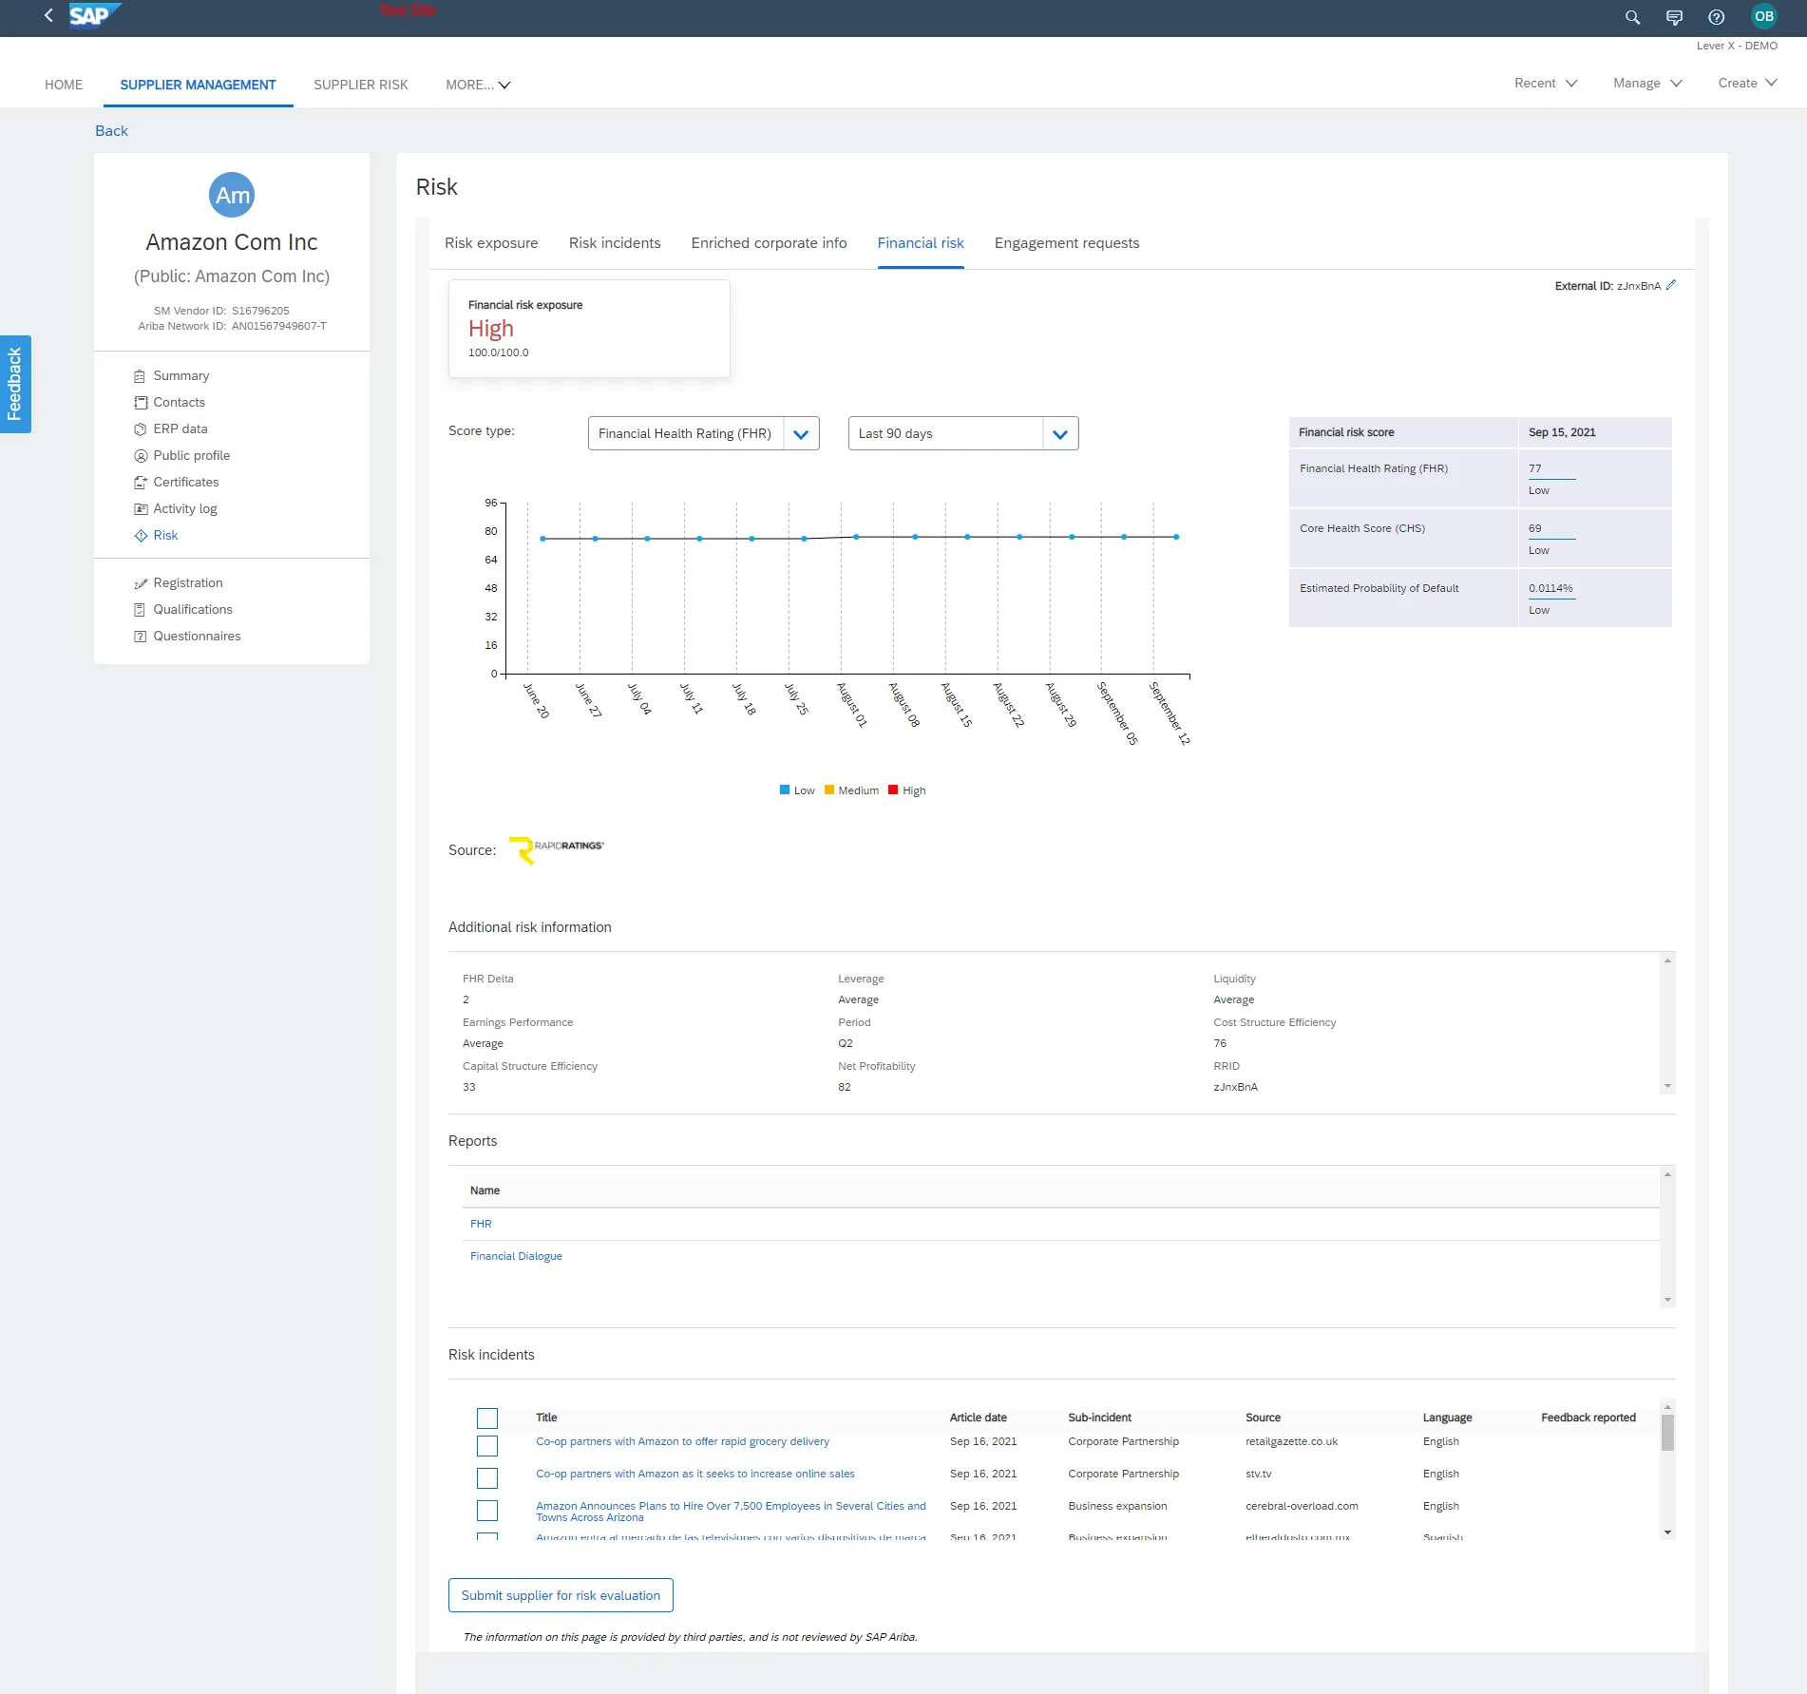The image size is (1807, 1694).
Task: Click the Contacts sidebar icon
Action: coord(141,403)
